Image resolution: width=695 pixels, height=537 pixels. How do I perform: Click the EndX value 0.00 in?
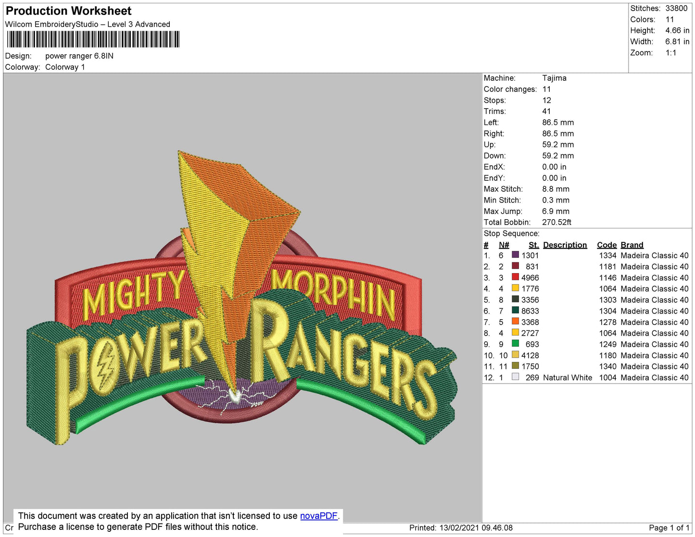pyautogui.click(x=554, y=167)
